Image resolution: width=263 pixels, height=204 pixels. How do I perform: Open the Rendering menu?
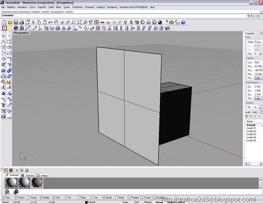pos(112,7)
